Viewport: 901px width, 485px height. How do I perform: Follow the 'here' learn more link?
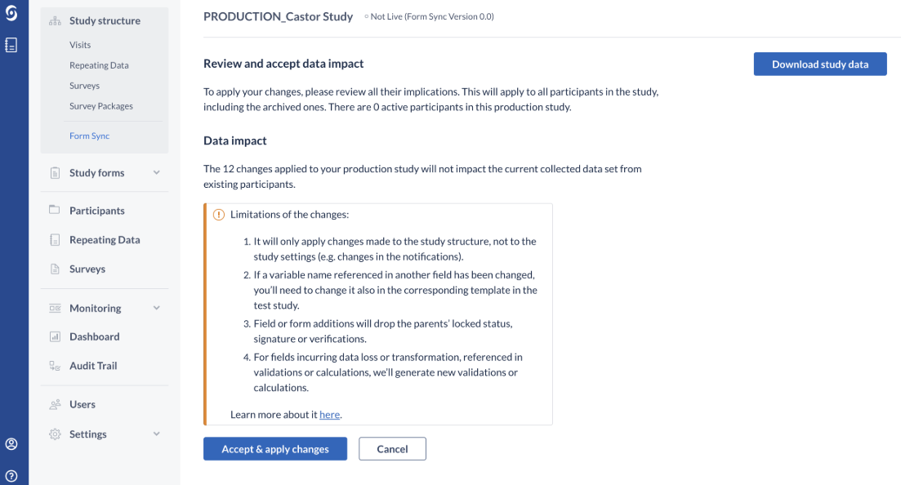(329, 415)
